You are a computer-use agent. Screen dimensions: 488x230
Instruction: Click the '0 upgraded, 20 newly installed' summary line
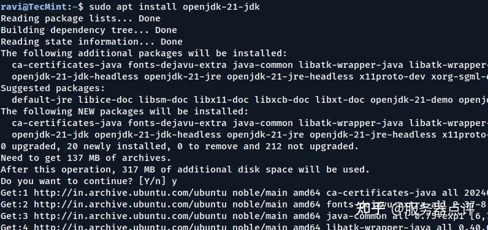point(180,146)
